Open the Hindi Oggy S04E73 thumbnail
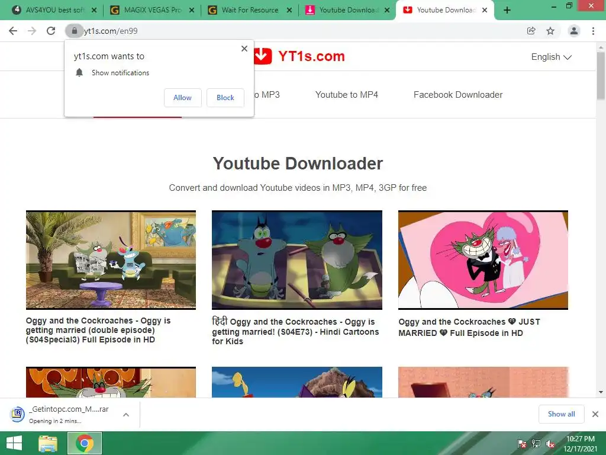The height and width of the screenshot is (455, 606). 297,260
